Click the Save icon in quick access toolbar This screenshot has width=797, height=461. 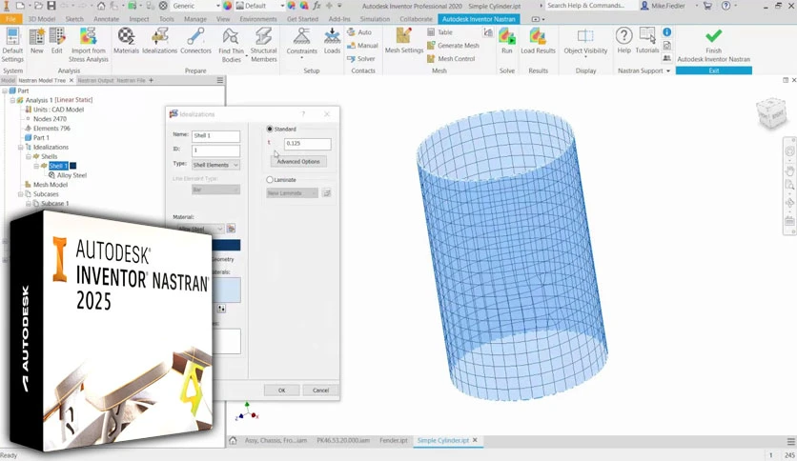click(51, 6)
